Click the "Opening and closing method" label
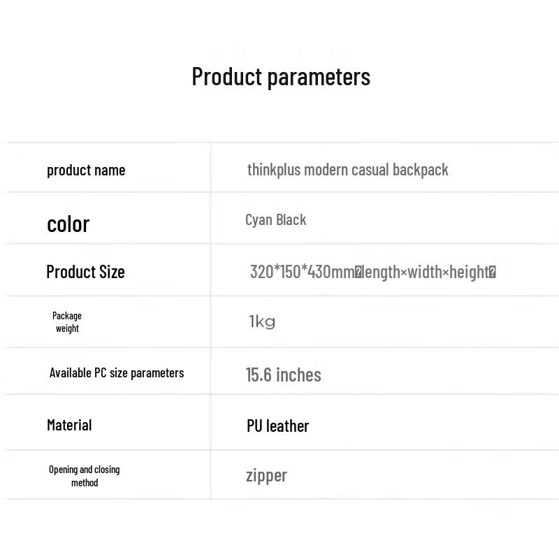Image resolution: width=559 pixels, height=559 pixels. pyautogui.click(x=84, y=476)
